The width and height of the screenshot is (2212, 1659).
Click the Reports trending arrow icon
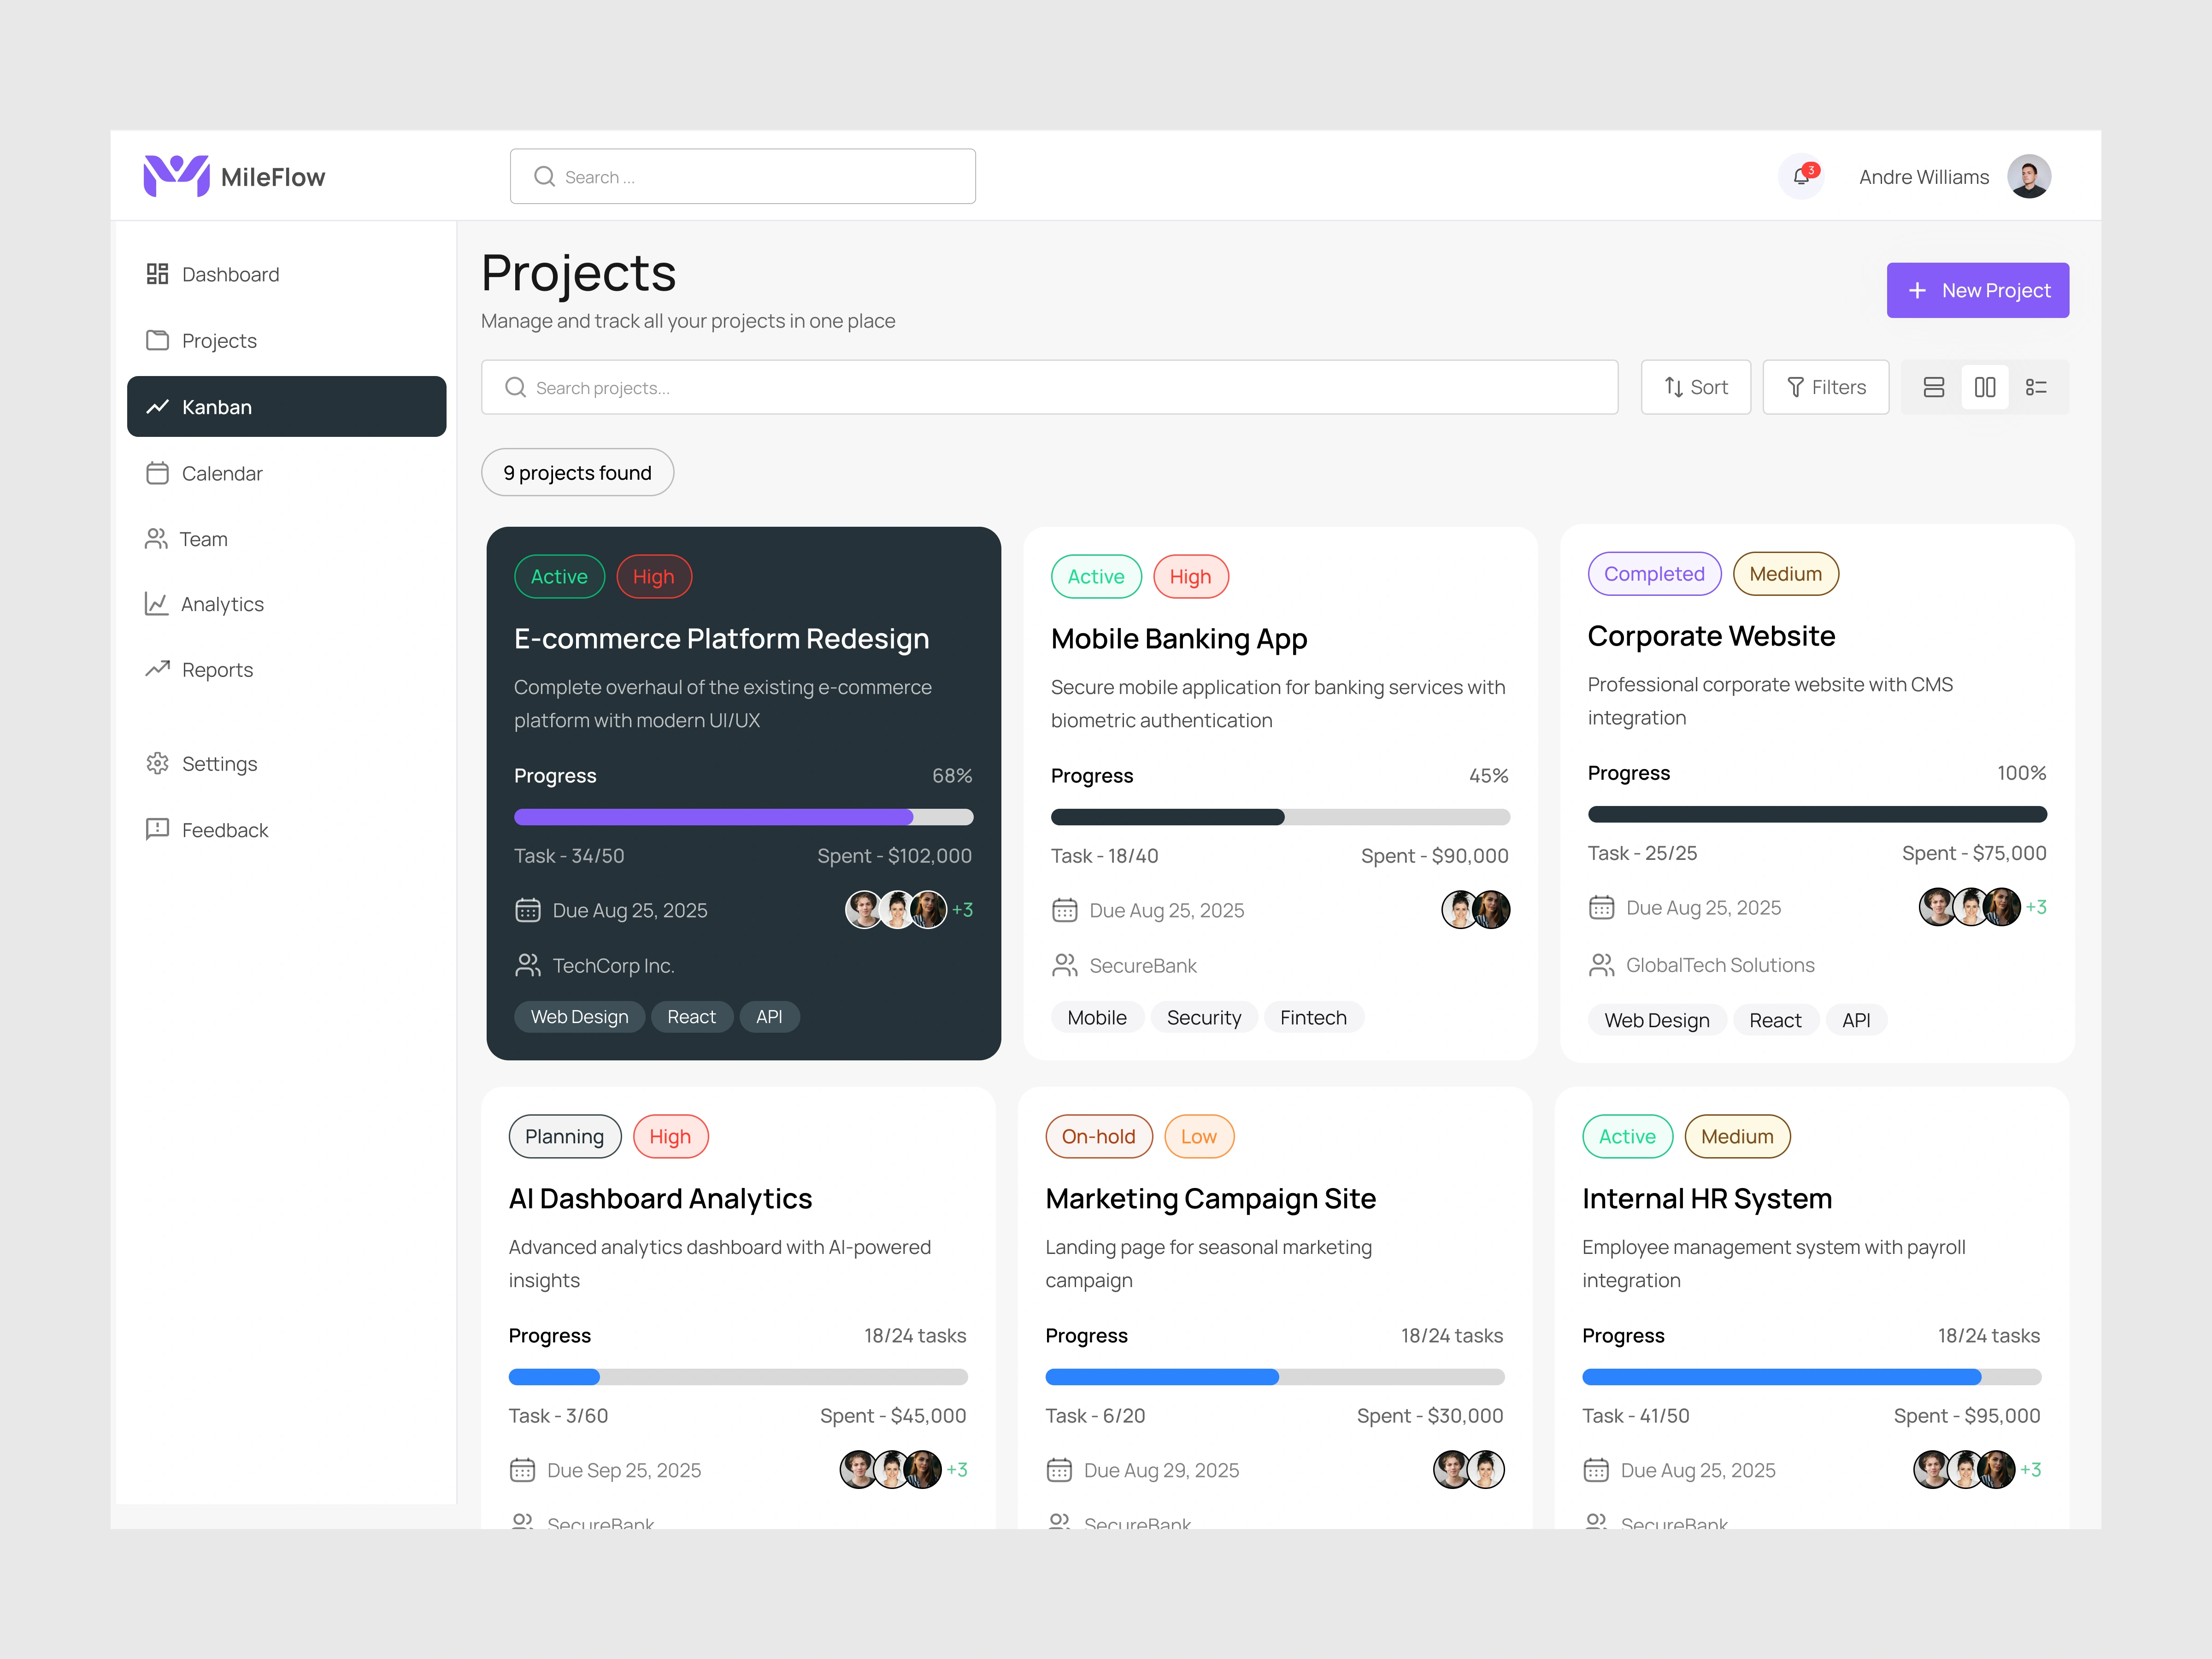157,669
